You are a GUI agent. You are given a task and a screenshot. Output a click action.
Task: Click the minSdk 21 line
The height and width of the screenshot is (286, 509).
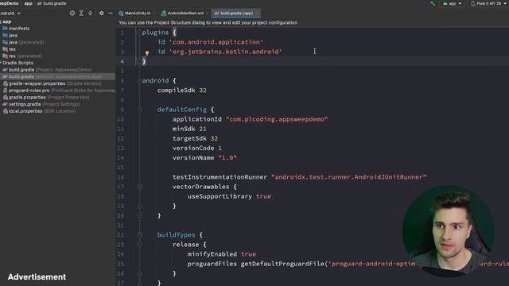189,129
